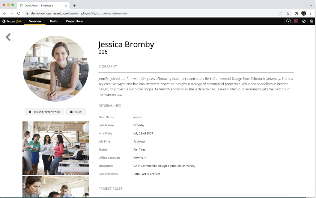Screen dimensions: 316x198
Task: Click the Hire Date field label
Action: [105, 133]
